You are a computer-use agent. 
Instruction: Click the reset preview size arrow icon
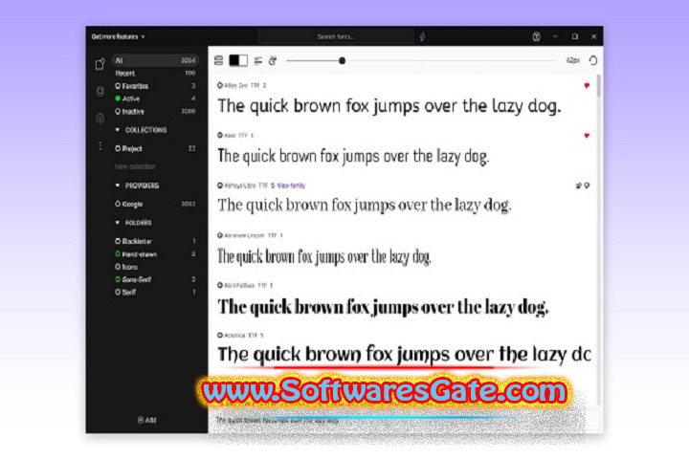tap(592, 60)
